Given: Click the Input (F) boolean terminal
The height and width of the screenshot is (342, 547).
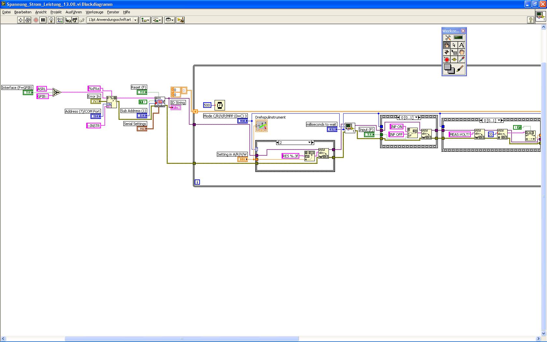Looking at the screenshot, I should (x=369, y=135).
